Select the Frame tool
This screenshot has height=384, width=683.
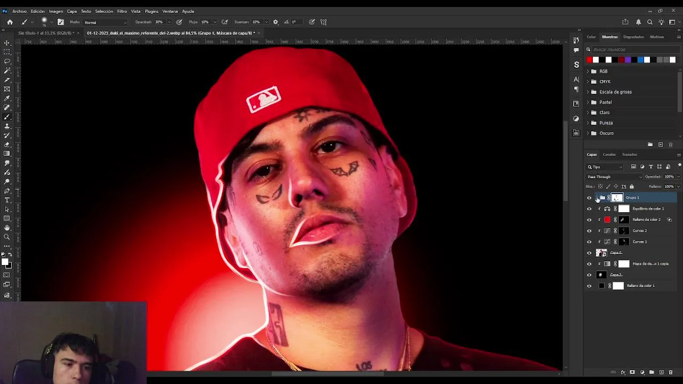click(7, 89)
